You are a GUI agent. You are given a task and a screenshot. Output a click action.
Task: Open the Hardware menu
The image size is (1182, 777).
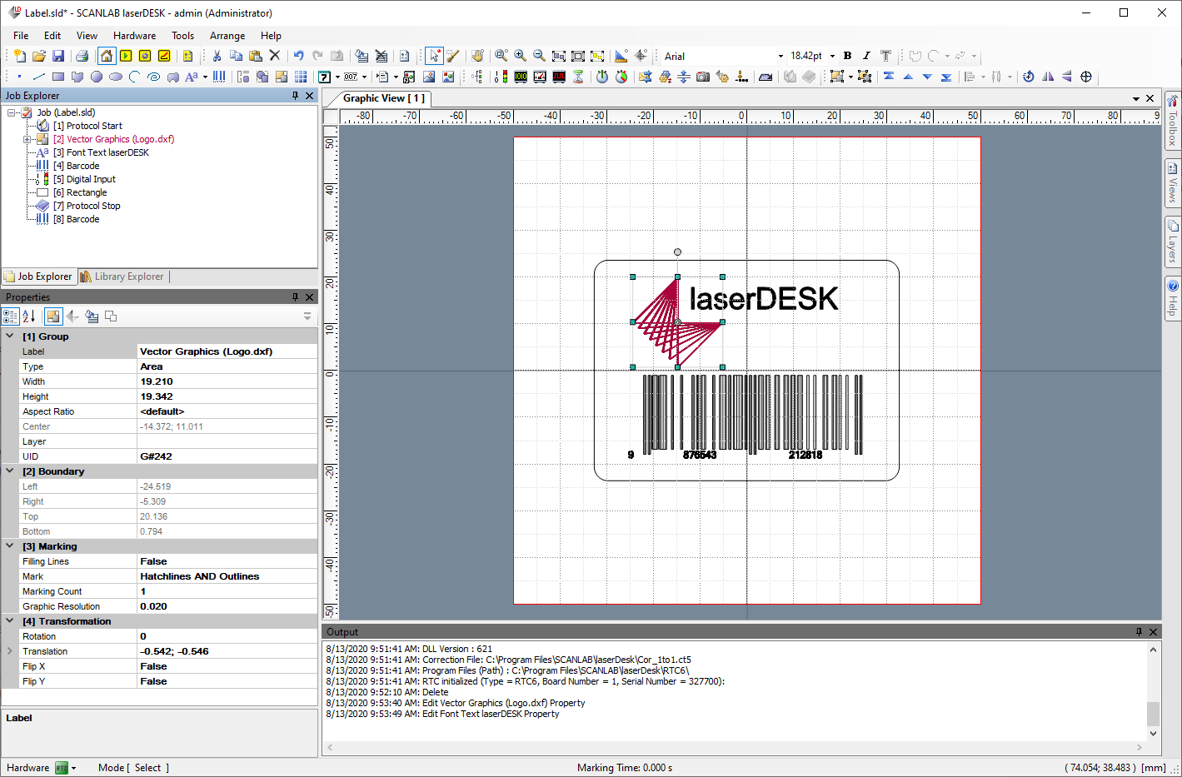(134, 36)
